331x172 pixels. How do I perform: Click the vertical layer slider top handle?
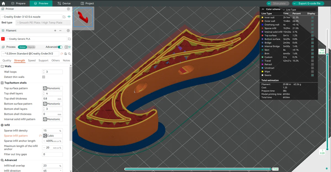pyautogui.click(x=327, y=54)
